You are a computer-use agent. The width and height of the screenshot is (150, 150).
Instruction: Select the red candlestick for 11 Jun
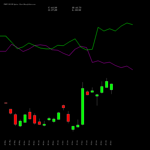[63, 106]
